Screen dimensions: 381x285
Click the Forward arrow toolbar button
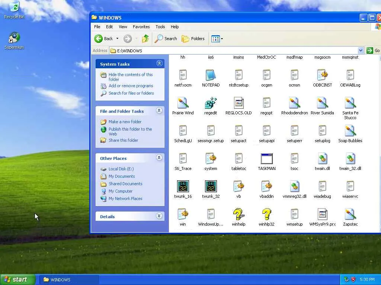(128, 39)
